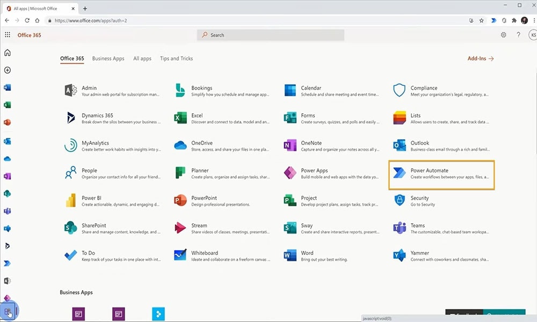Open the Power BI app tile
This screenshot has height=322, width=537.
tap(112, 201)
